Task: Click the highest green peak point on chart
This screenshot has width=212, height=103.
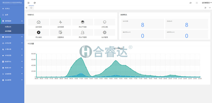Action: [81, 58]
